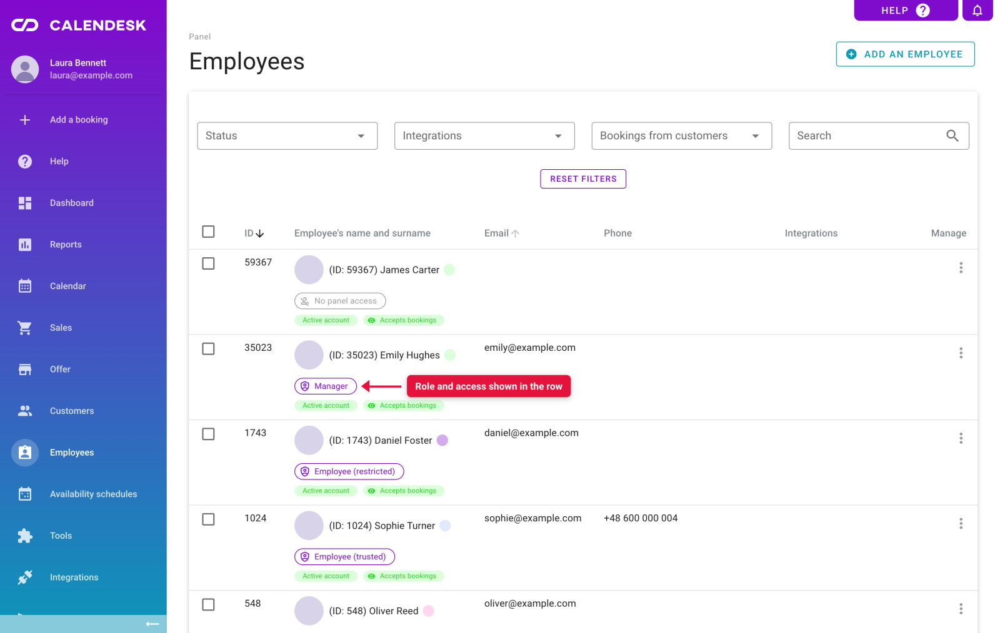Viewport: 1000px width, 633px height.
Task: Click the sidebar Help question mark icon
Action: (25, 162)
